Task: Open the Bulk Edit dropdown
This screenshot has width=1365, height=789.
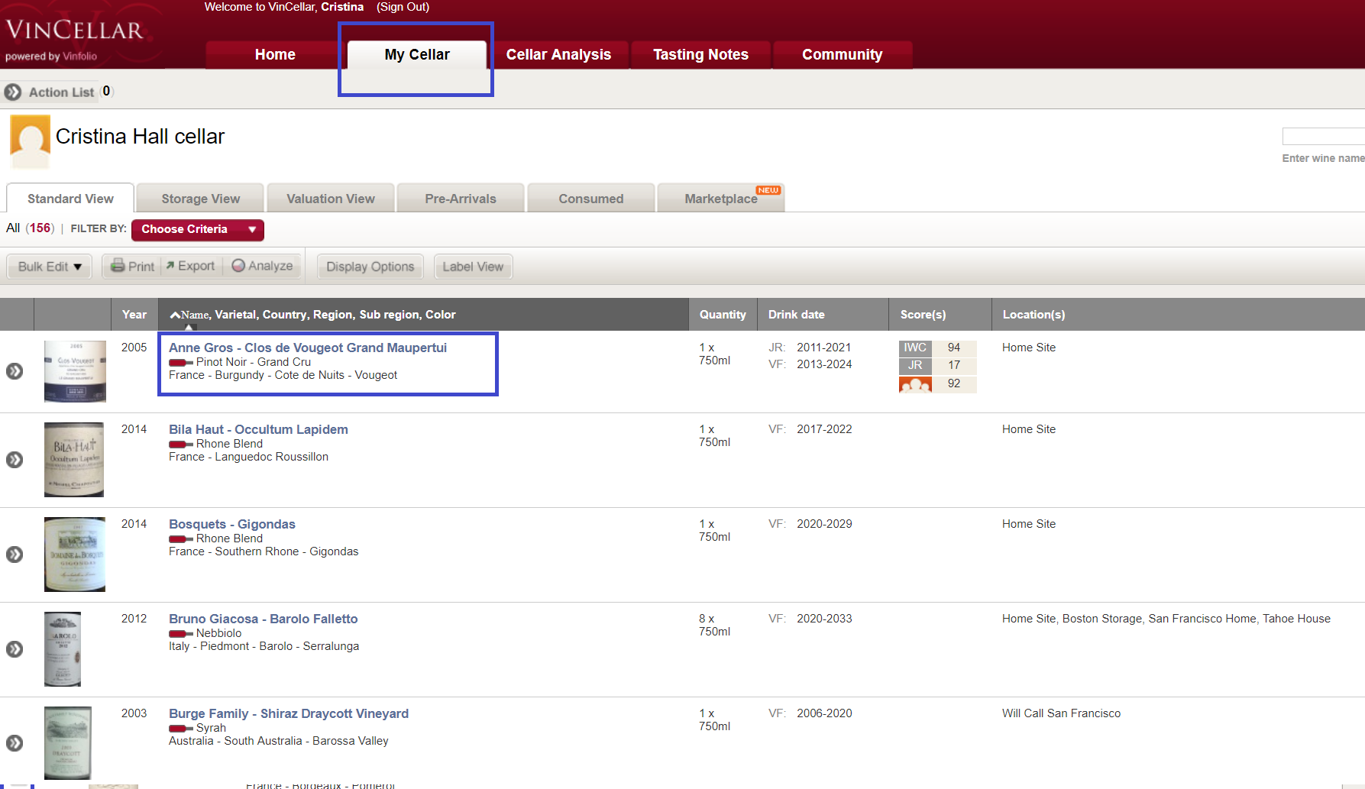Action: point(50,267)
